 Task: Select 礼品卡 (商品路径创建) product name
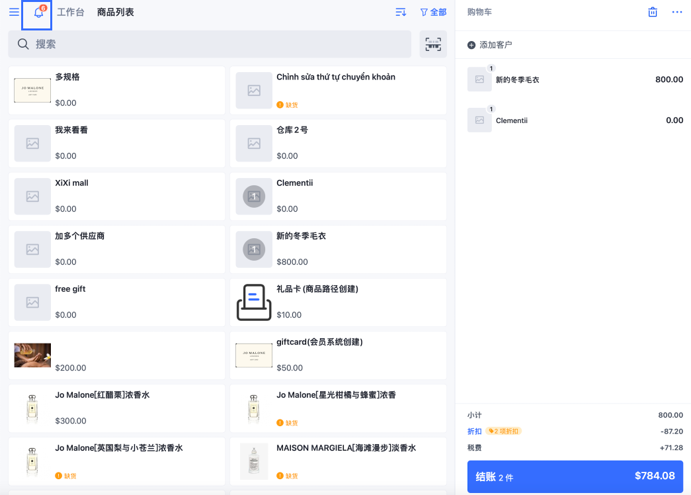317,289
